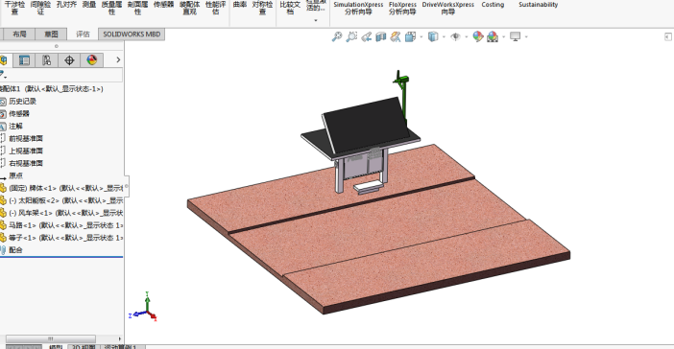This screenshot has height=349, width=674.
Task: Switch to the 评估 evaluate tab
Action: pos(83,34)
